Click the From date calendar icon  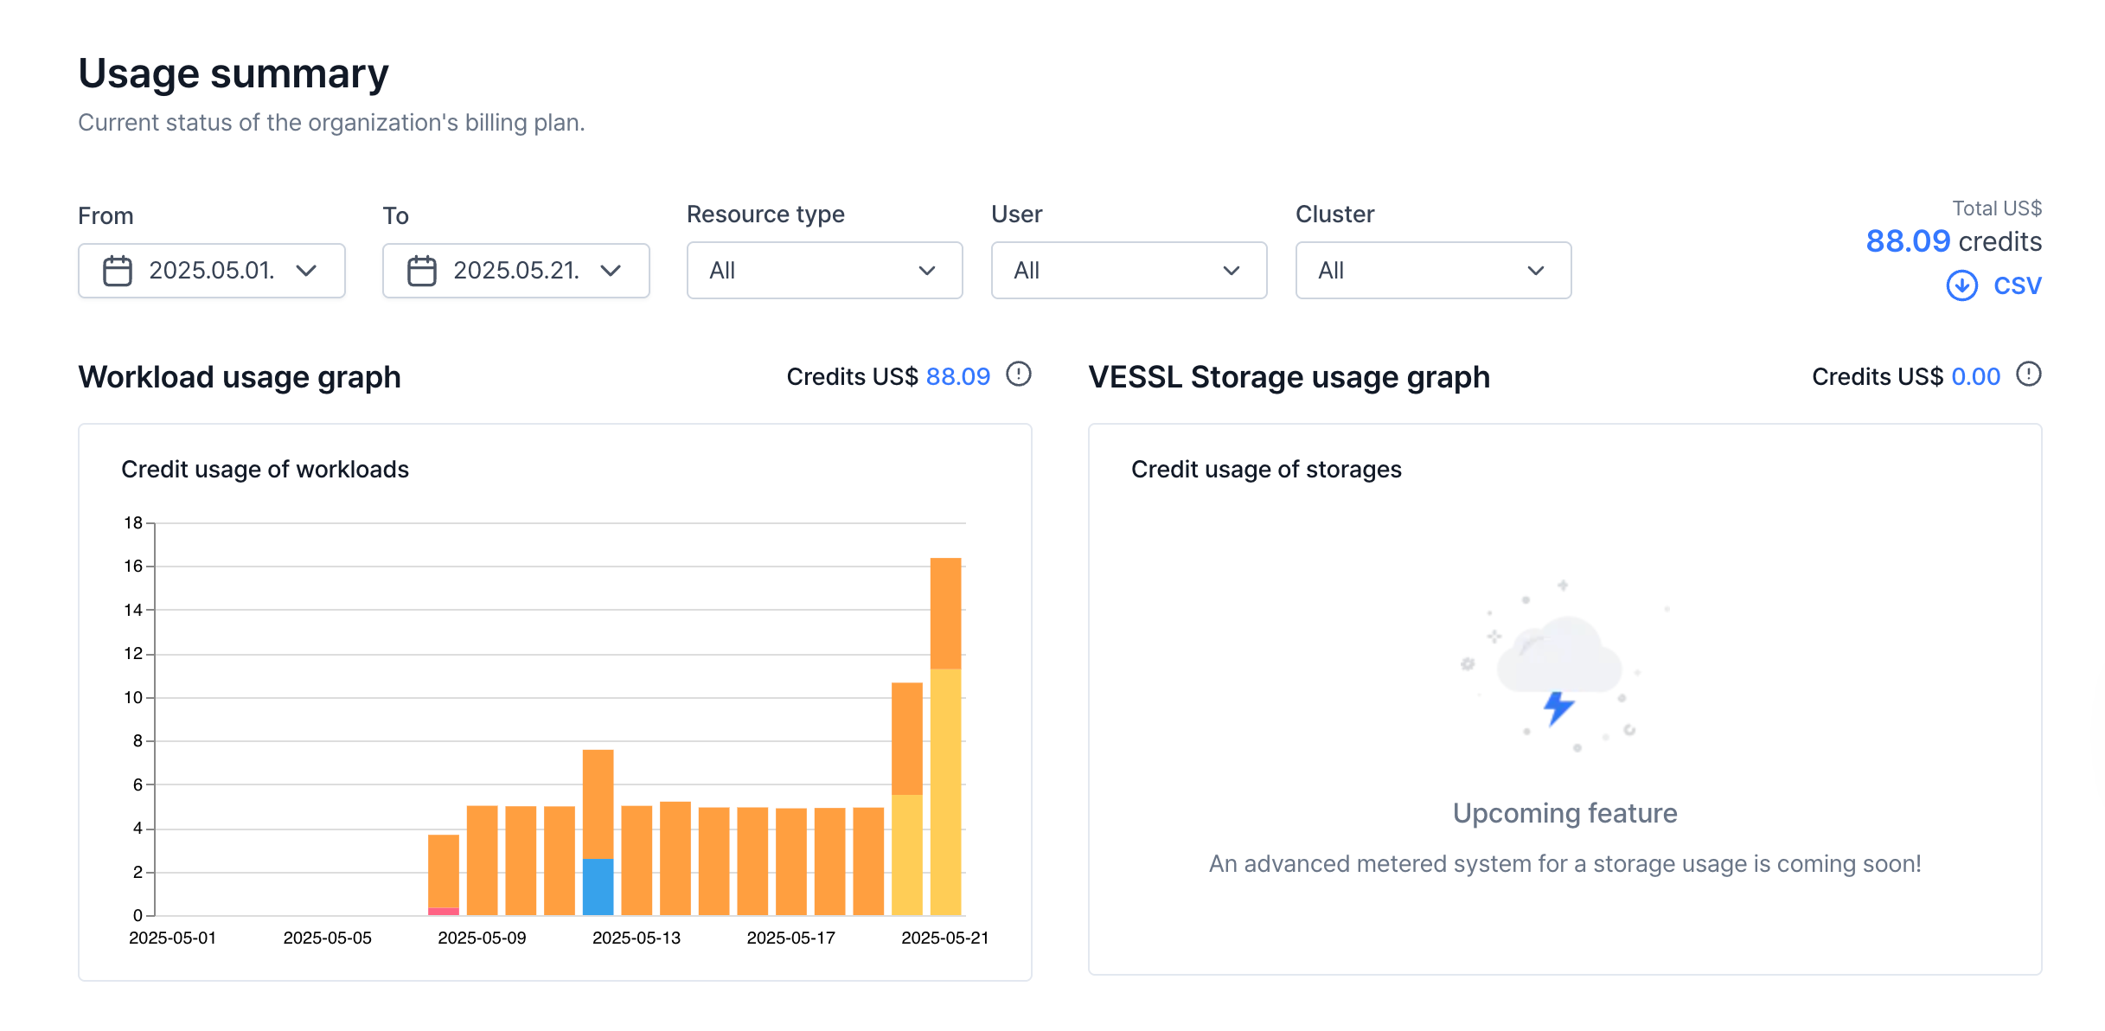click(118, 271)
